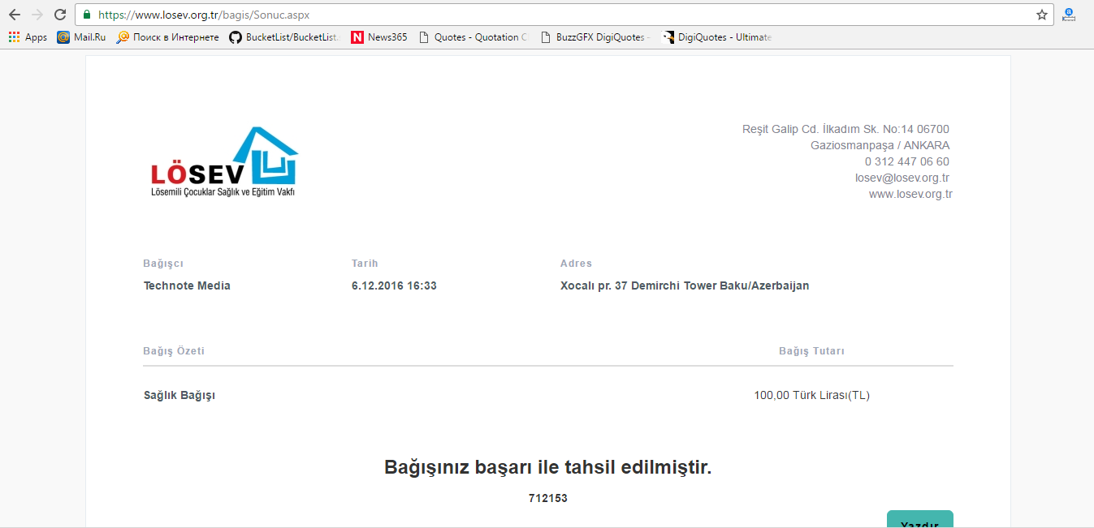The height and width of the screenshot is (528, 1094).
Task: Click the browser forward arrow
Action: 37,15
